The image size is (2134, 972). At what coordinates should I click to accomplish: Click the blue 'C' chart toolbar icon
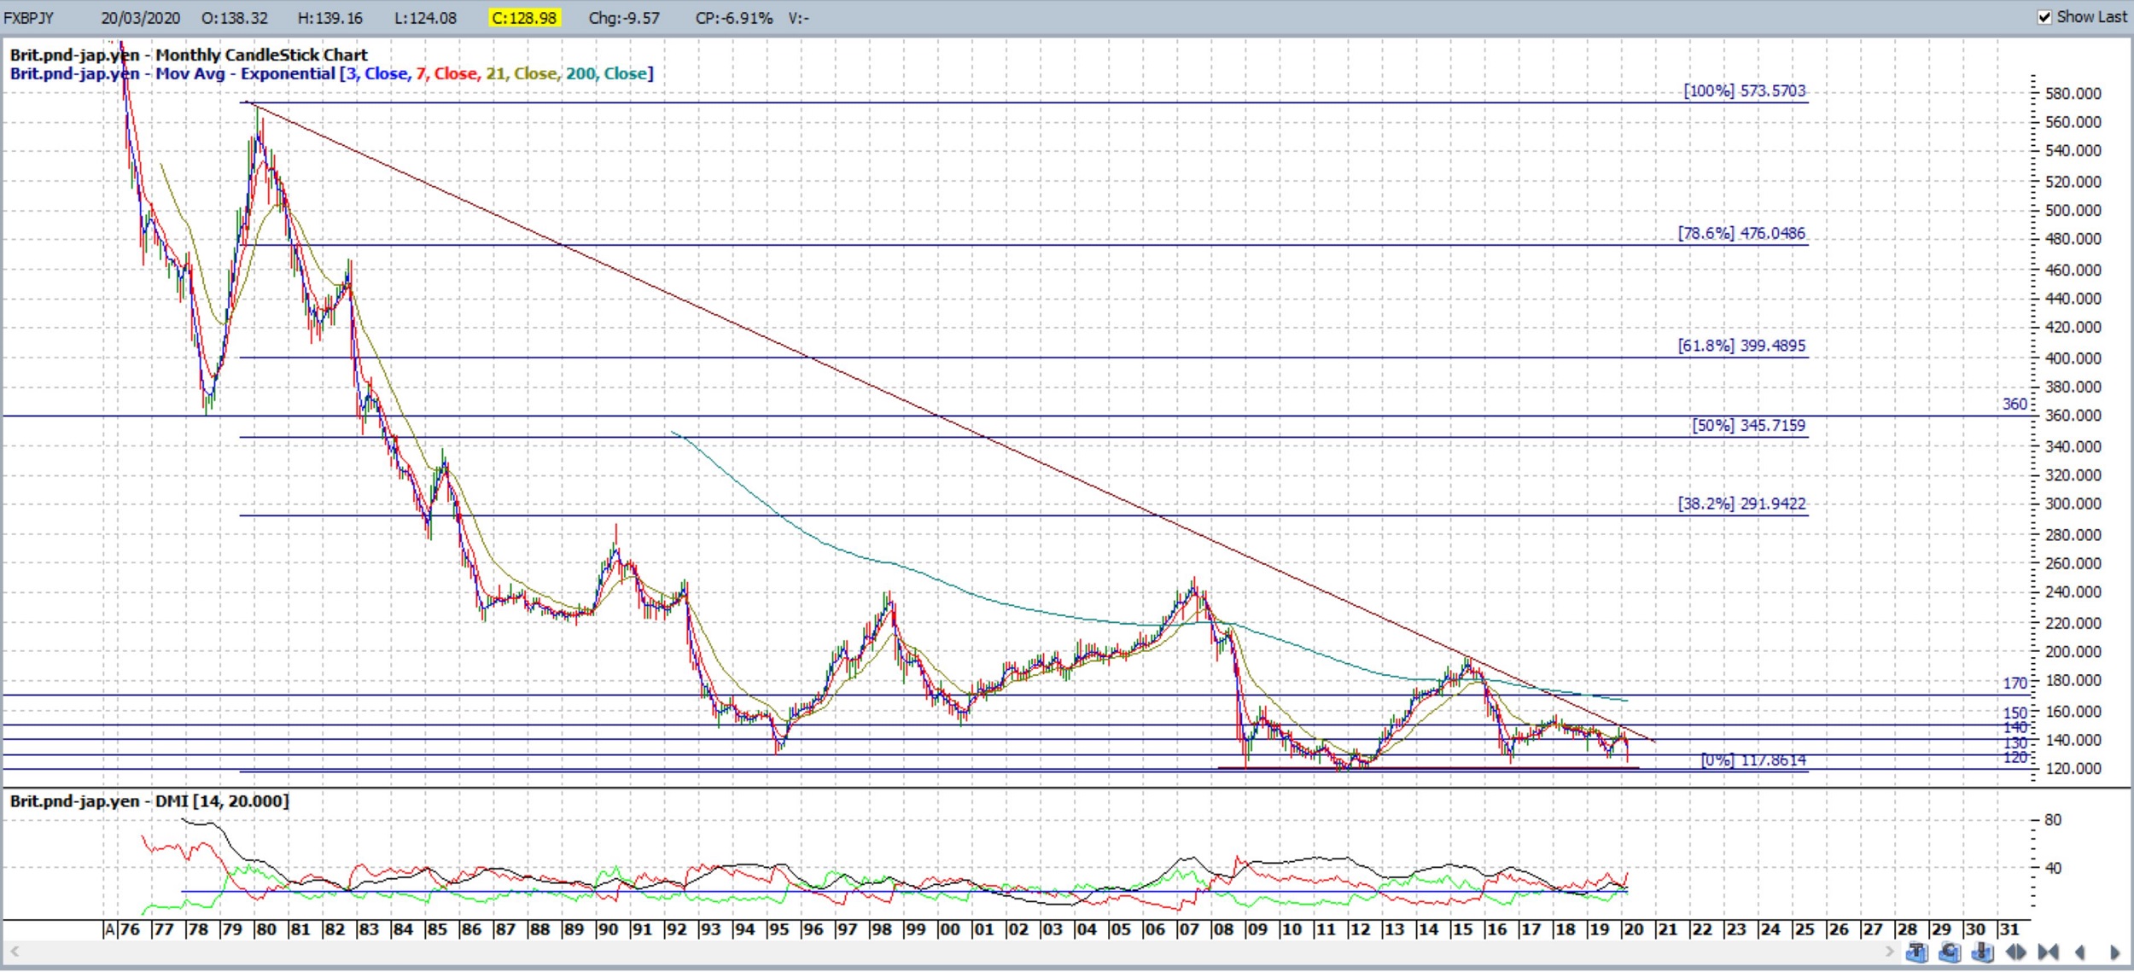(1950, 952)
